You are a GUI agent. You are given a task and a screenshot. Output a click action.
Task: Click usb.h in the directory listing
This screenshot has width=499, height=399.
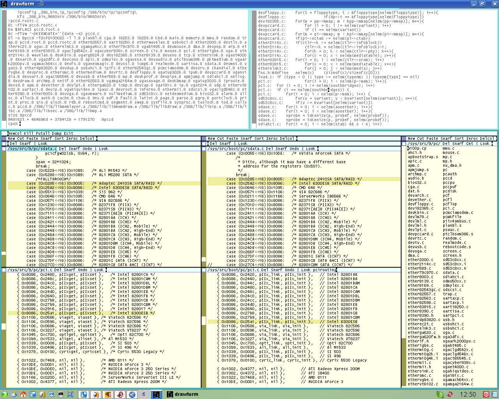coord(448,320)
